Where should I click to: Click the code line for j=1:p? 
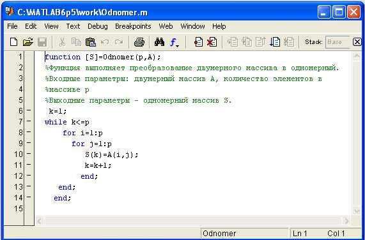click(x=91, y=144)
